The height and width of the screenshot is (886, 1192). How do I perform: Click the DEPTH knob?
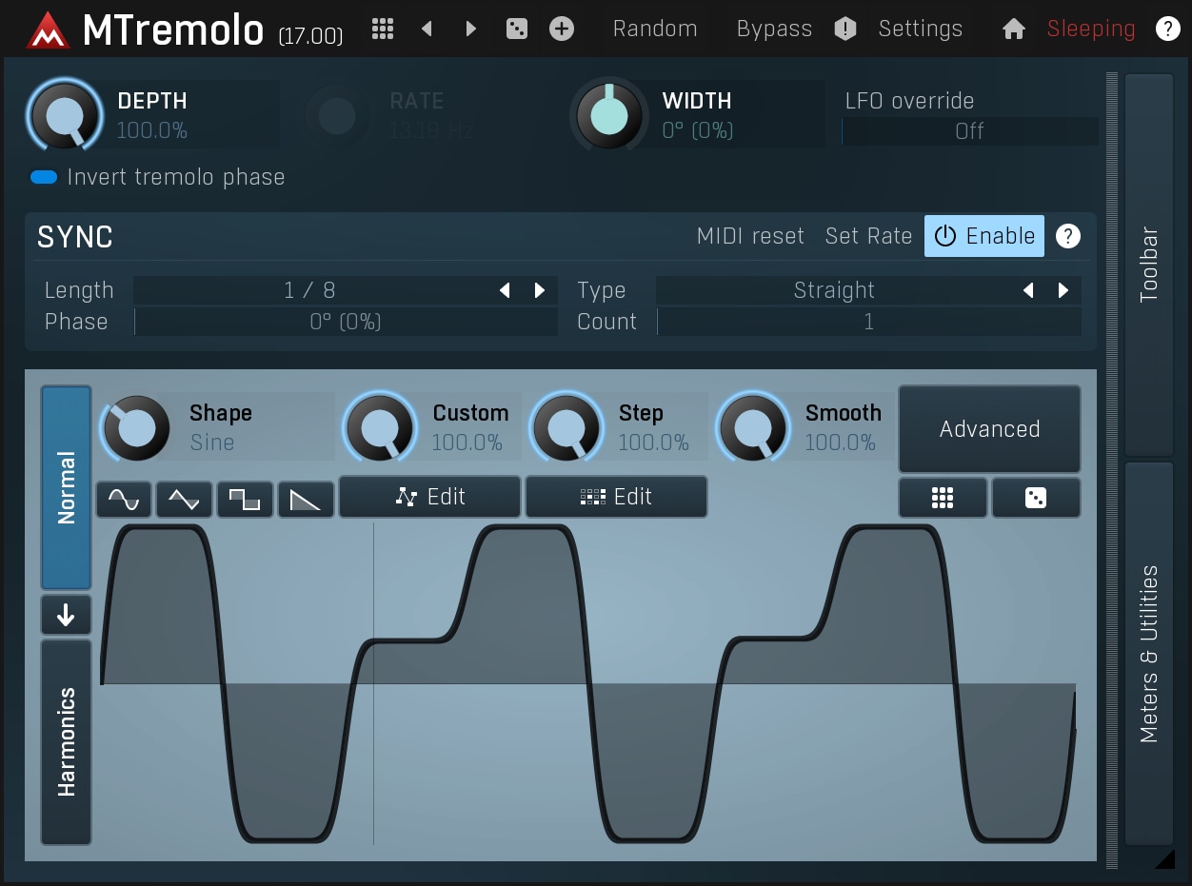point(65,116)
